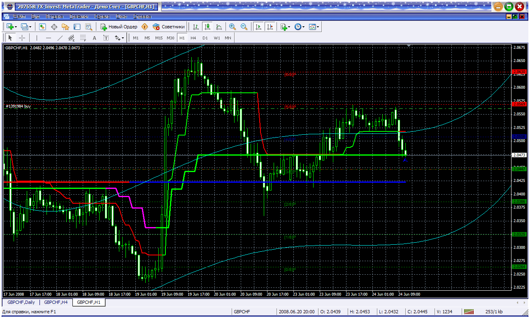Image resolution: width=530 pixels, height=317 pixels.
Task: Switch chart to bar chart view
Action: coord(196,27)
